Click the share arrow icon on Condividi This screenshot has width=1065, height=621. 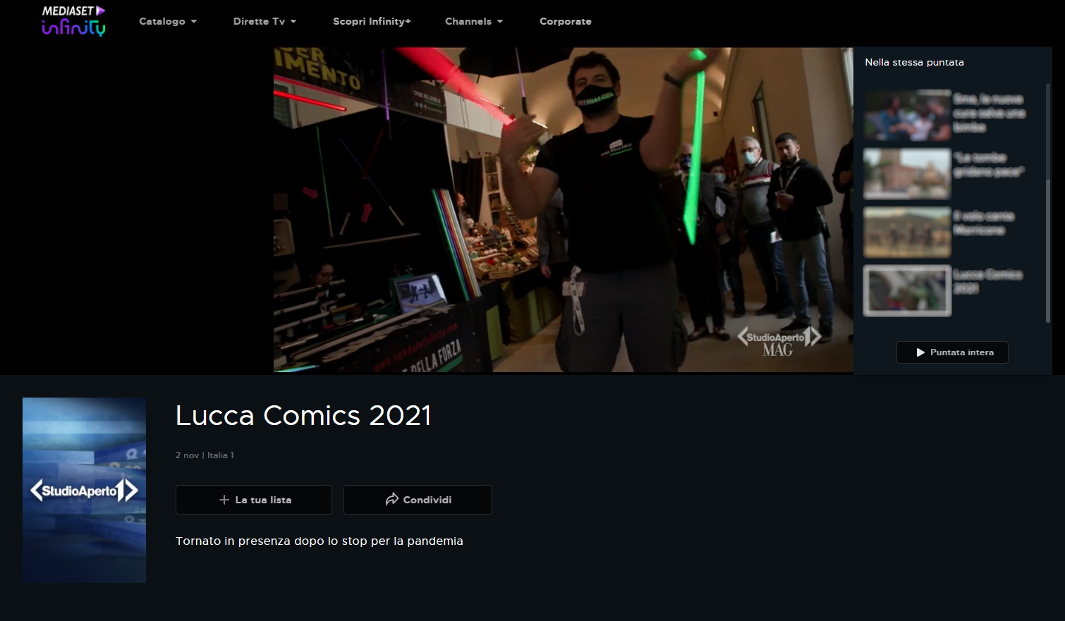click(x=391, y=499)
